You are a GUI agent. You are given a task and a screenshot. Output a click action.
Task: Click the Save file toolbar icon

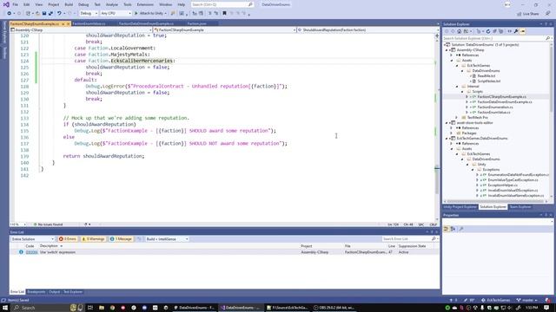(x=44, y=14)
